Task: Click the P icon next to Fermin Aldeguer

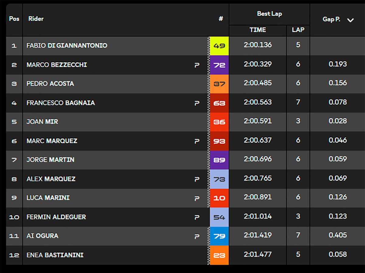Action: point(197,217)
